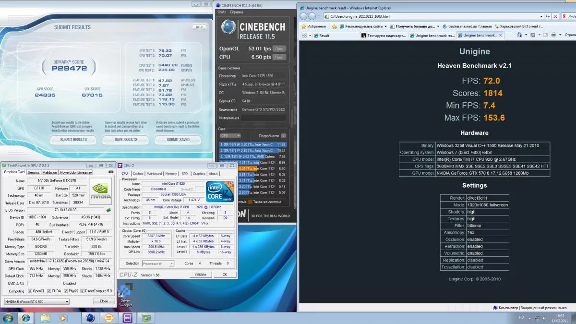576x324 pixels.
Task: Click the IE stop loading X icon
Action: pyautogui.click(x=556, y=16)
